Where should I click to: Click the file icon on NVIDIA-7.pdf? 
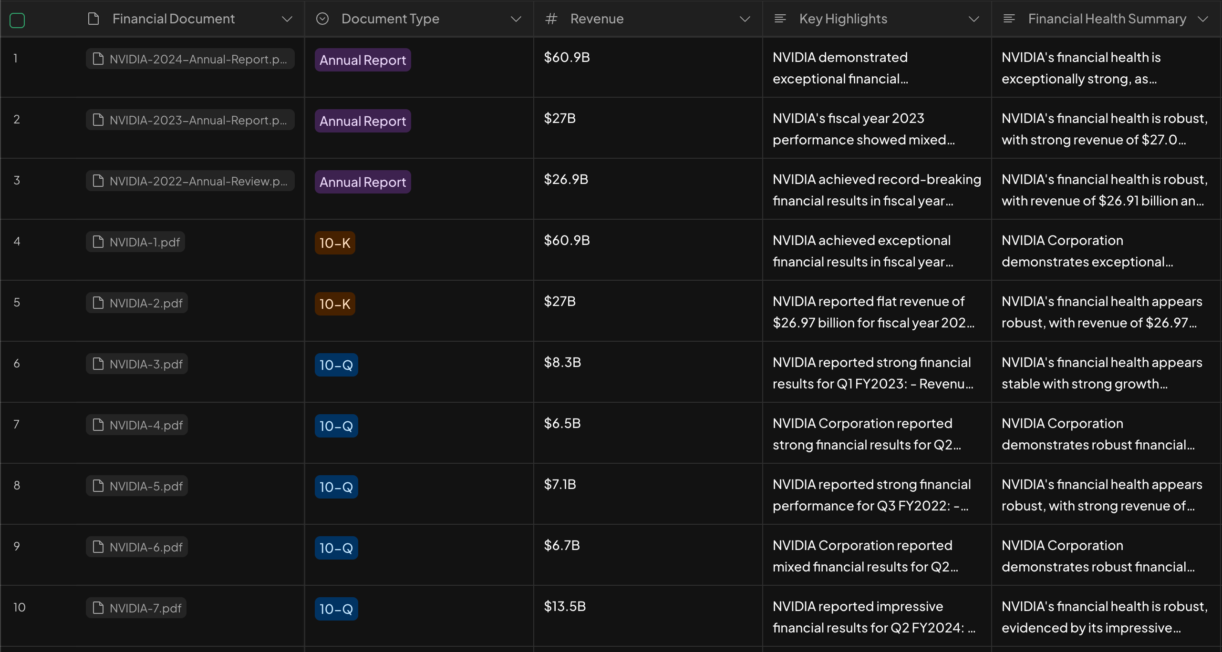coord(98,608)
